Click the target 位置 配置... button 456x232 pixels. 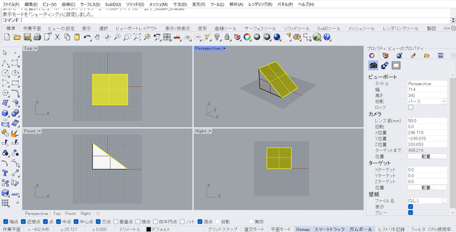(427, 188)
